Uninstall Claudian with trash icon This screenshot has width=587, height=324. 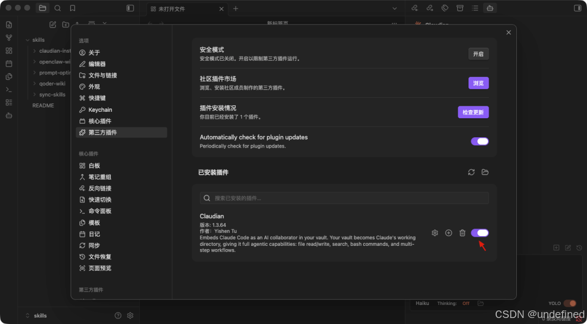463,233
